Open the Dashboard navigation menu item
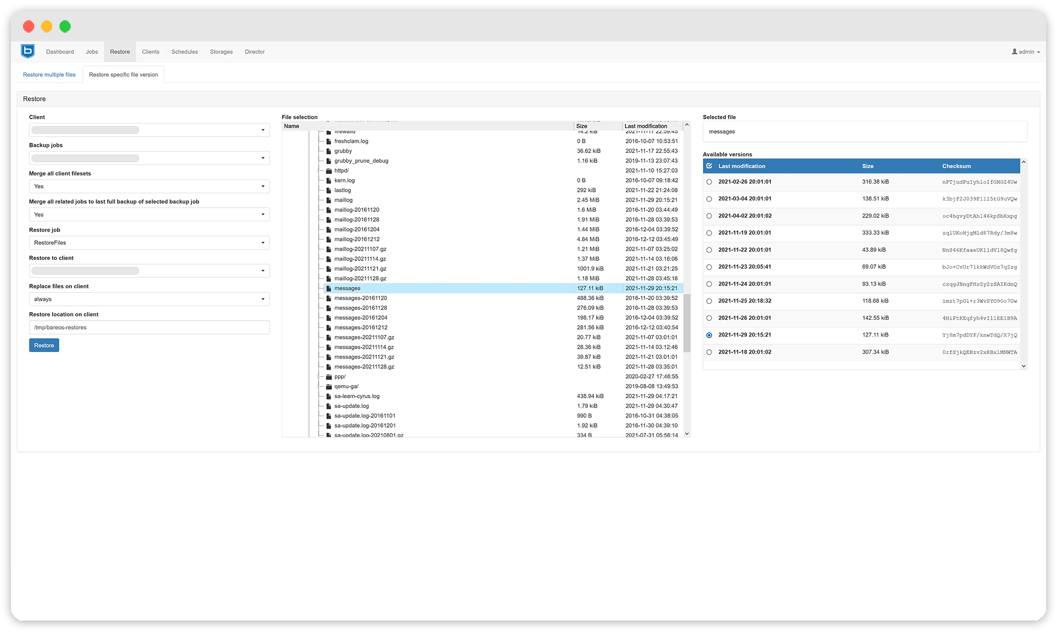This screenshot has width=1057, height=632. (x=60, y=51)
